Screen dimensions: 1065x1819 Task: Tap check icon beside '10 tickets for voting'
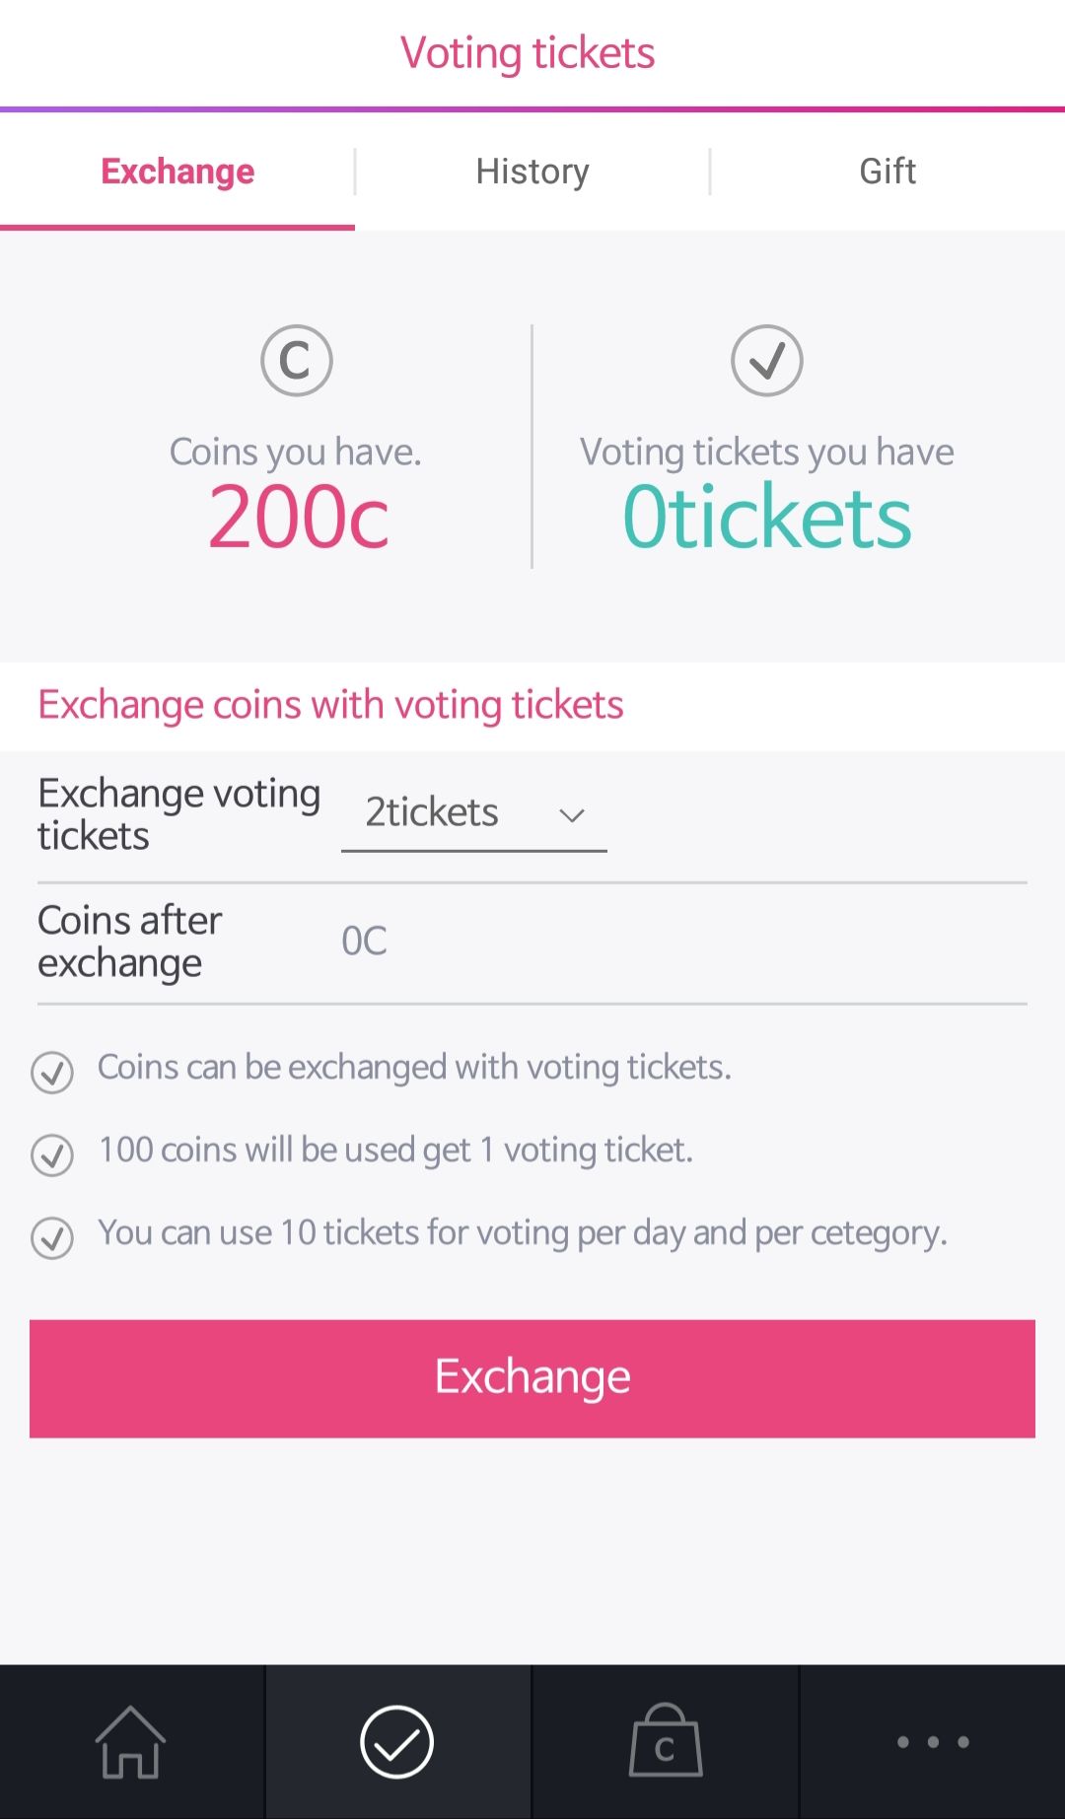52,1237
